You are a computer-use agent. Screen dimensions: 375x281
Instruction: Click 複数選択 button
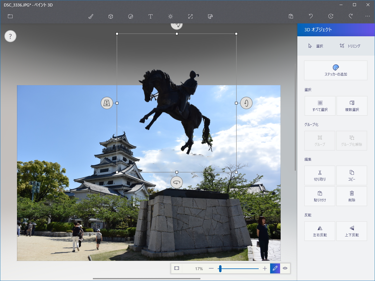(352, 106)
